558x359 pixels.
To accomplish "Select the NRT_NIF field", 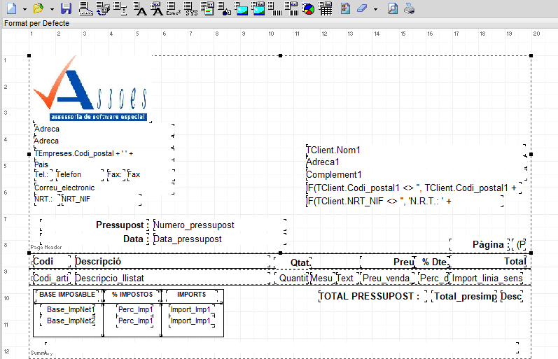I will pyautogui.click(x=102, y=199).
